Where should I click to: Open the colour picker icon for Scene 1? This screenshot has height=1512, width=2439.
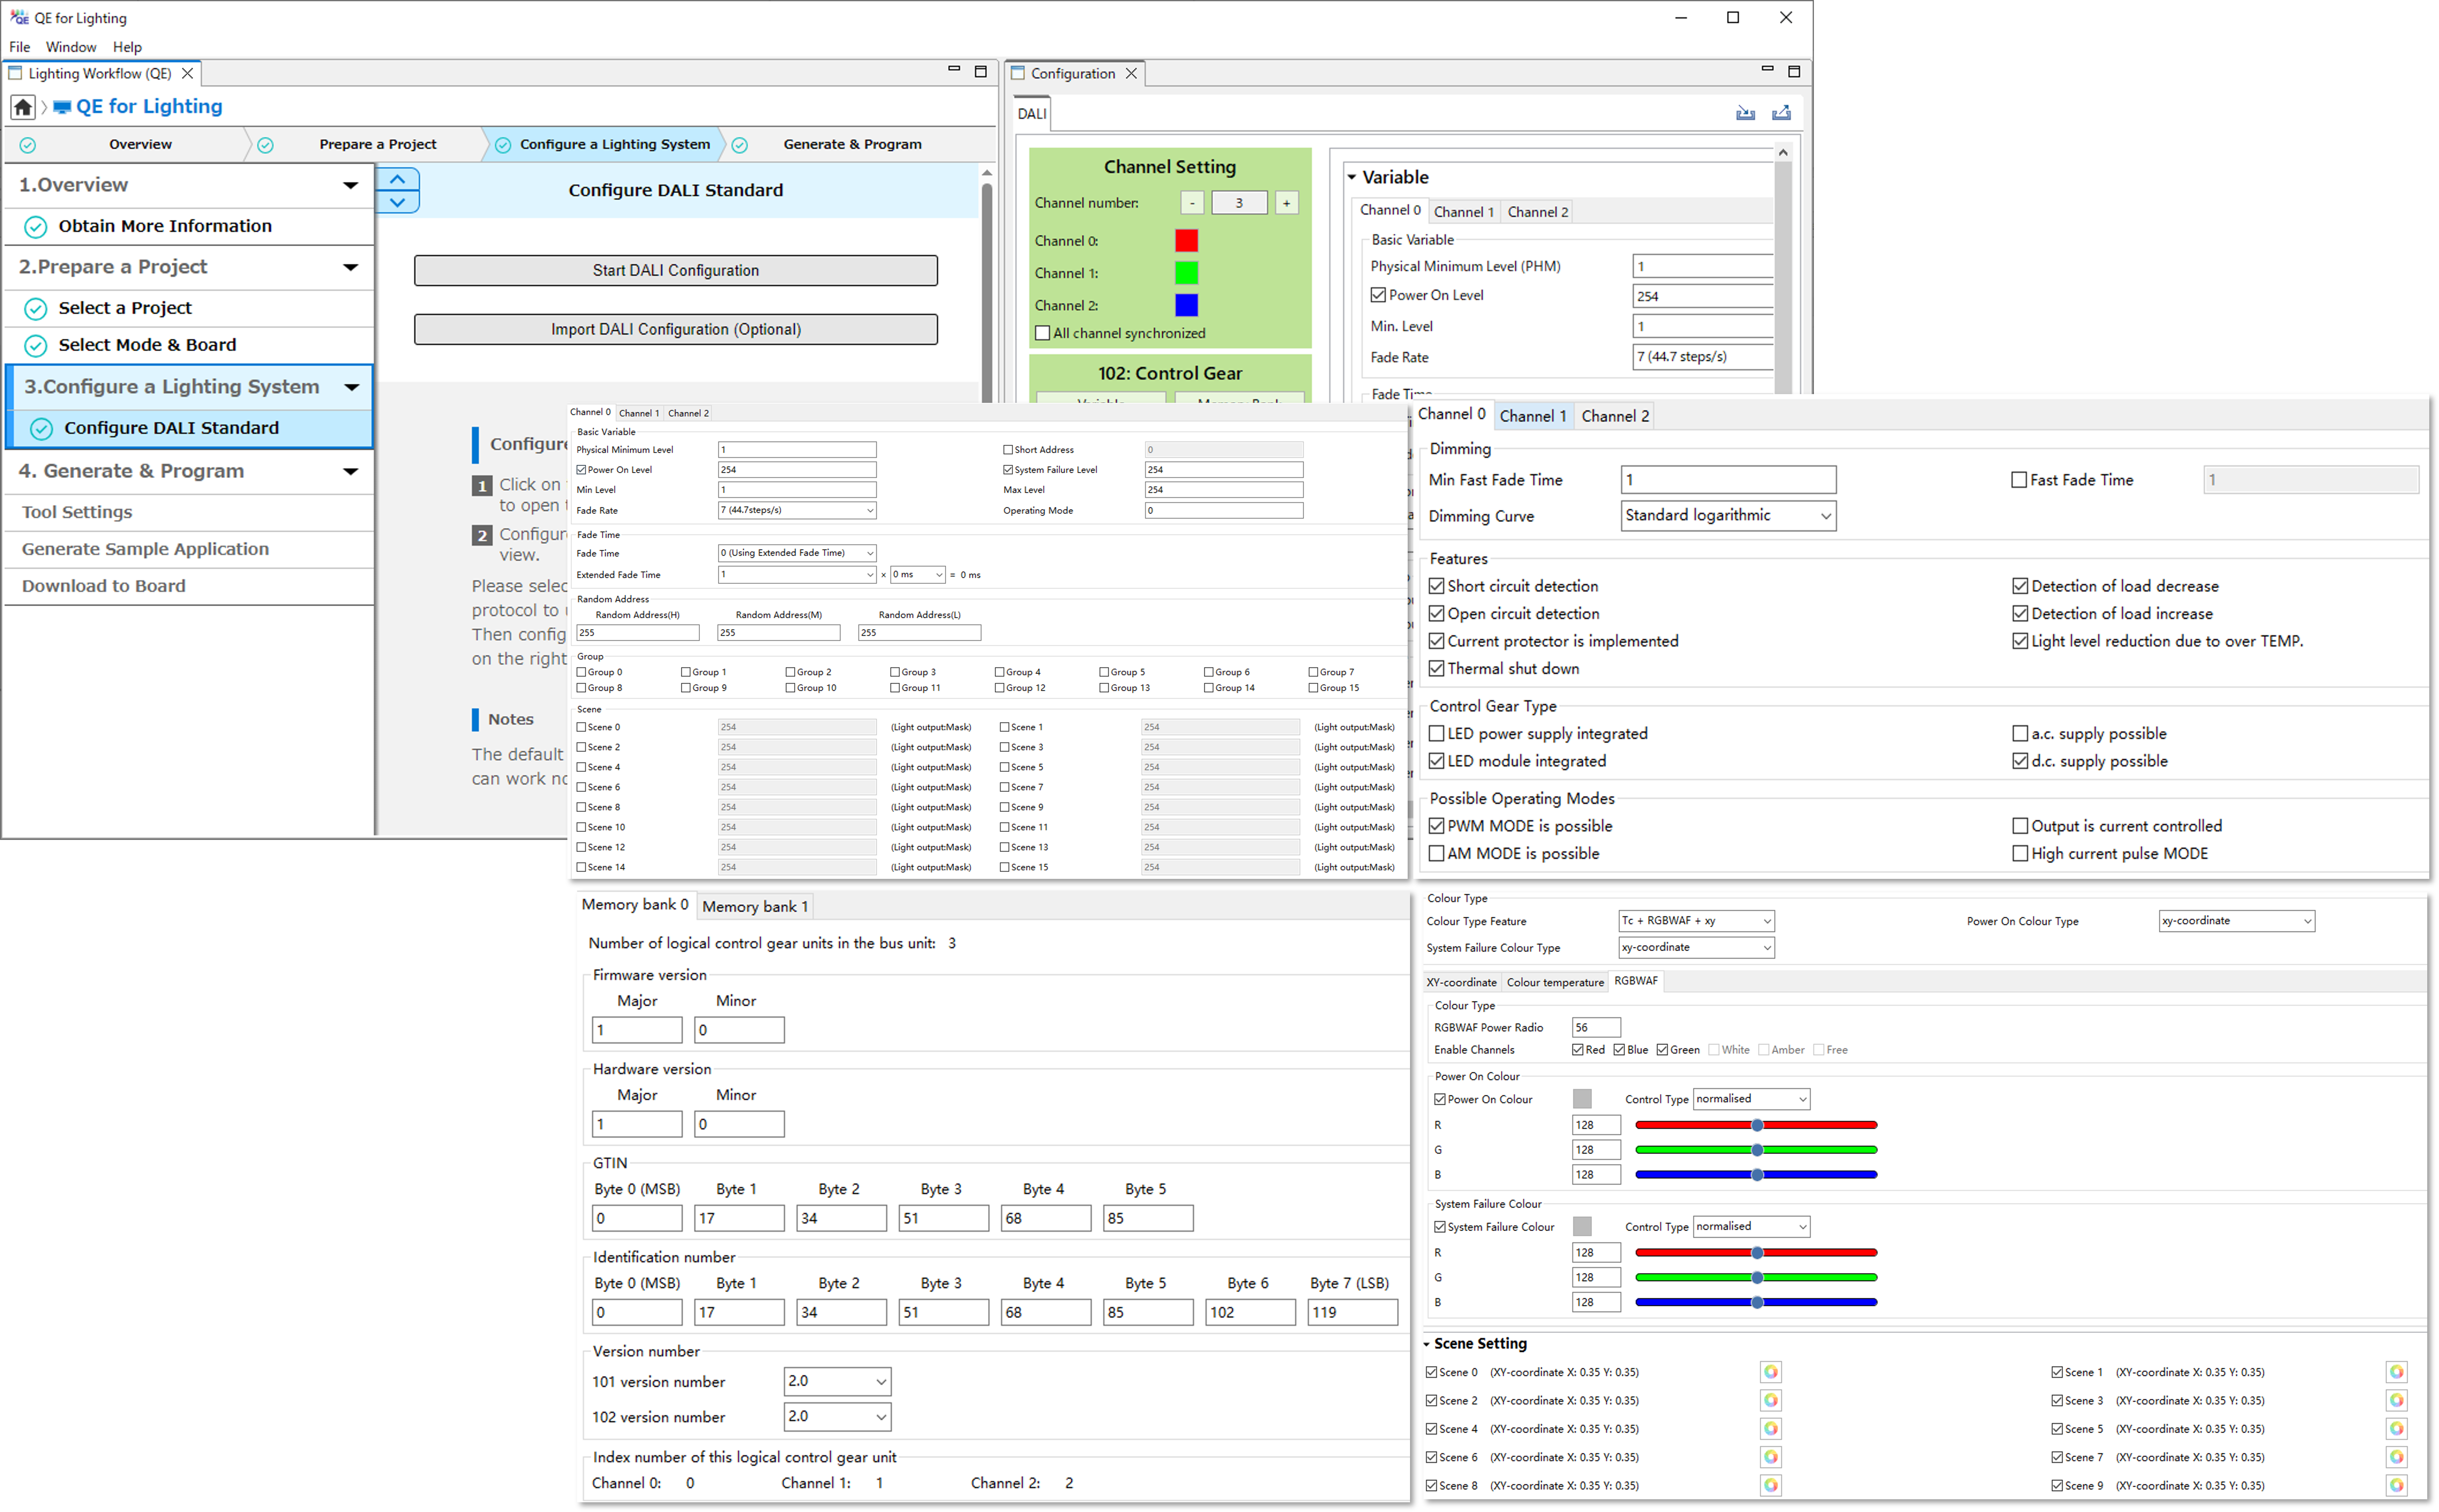(x=2397, y=1372)
